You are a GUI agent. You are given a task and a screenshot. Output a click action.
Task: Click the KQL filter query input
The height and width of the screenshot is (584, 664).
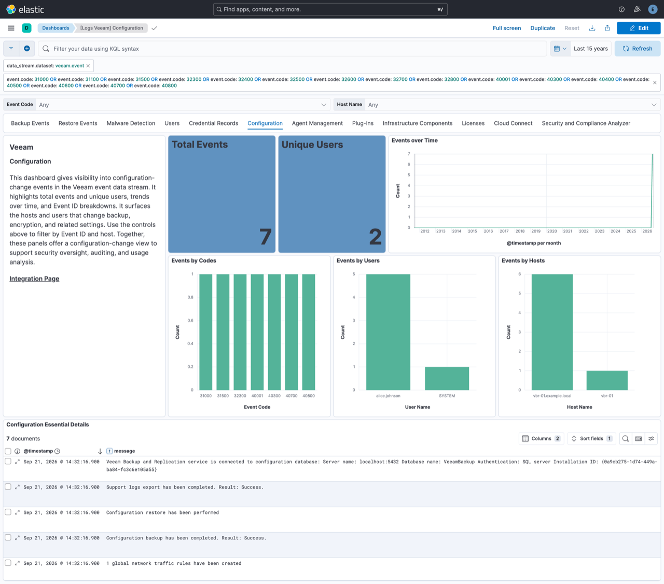pyautogui.click(x=293, y=49)
